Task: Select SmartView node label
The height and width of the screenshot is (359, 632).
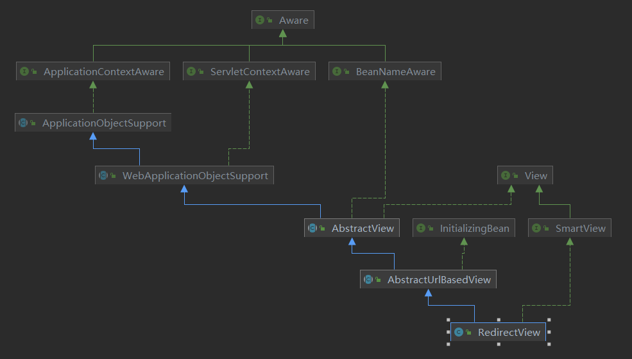Action: pos(581,228)
